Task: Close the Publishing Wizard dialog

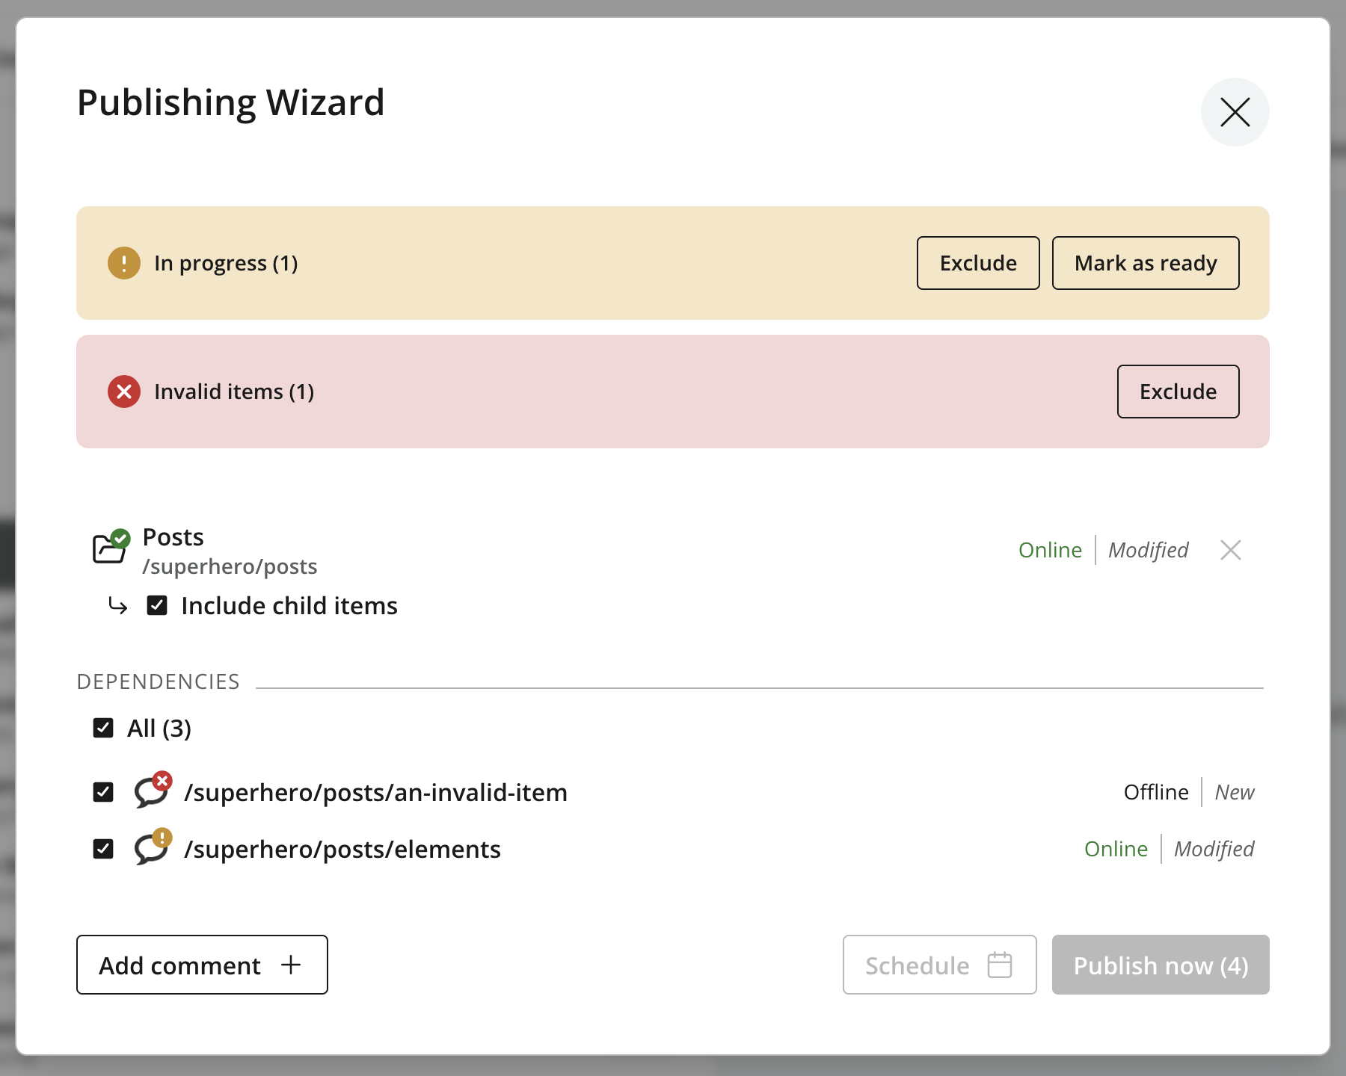Action: pos(1235,112)
